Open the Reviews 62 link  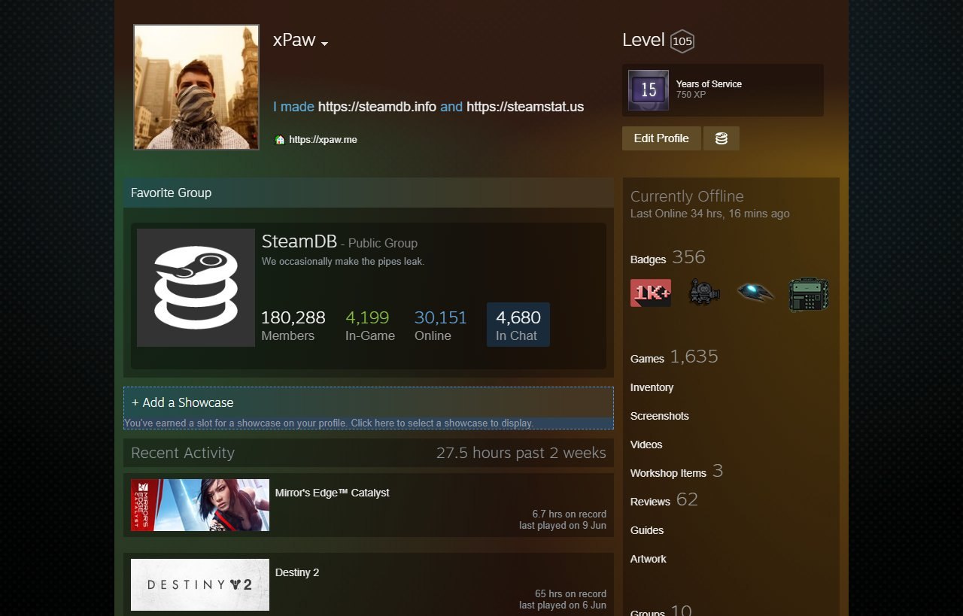(x=664, y=500)
